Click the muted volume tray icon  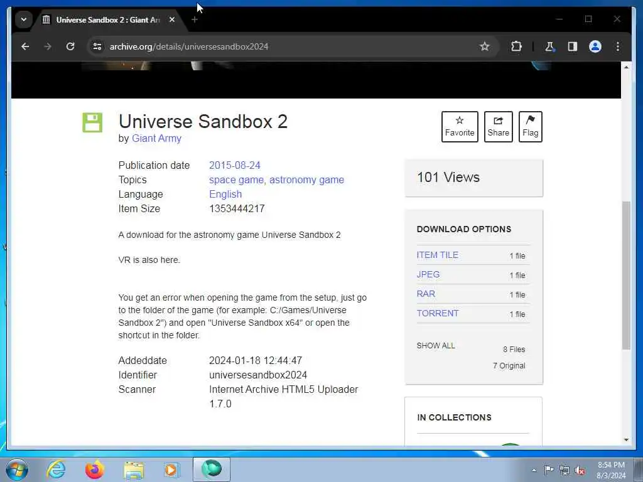(x=580, y=470)
